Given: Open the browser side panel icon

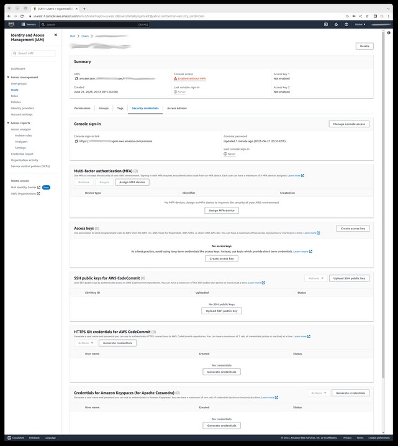Looking at the screenshot, I should (375, 16).
